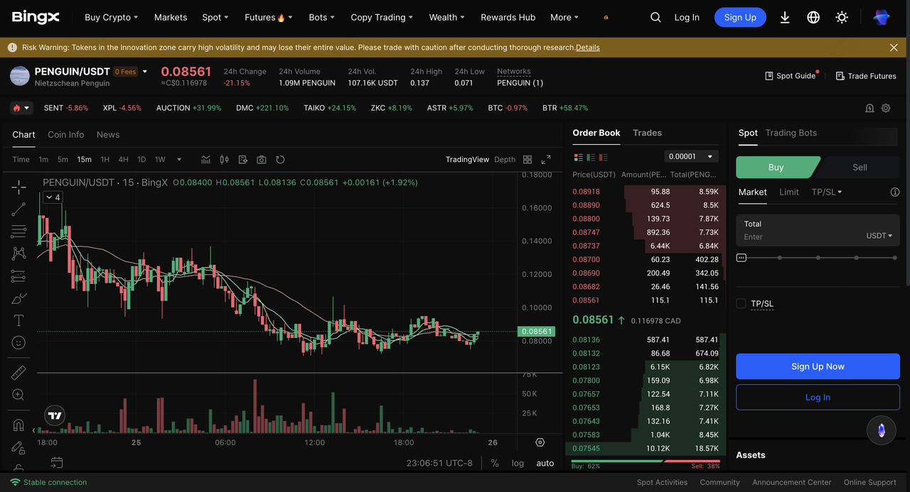The image size is (910, 492).
Task: Switch to the Coin Info tab
Action: (x=65, y=135)
